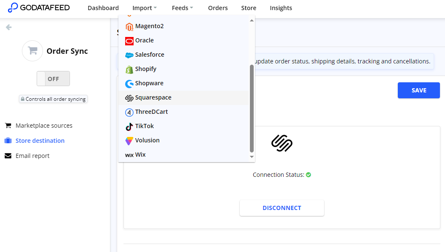Expand the Feeds menu dropdown
The image size is (445, 252).
[x=182, y=8]
